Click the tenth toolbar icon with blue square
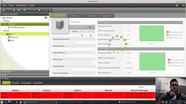Image resolution: width=186 pixels, height=104 pixels. point(50,10)
